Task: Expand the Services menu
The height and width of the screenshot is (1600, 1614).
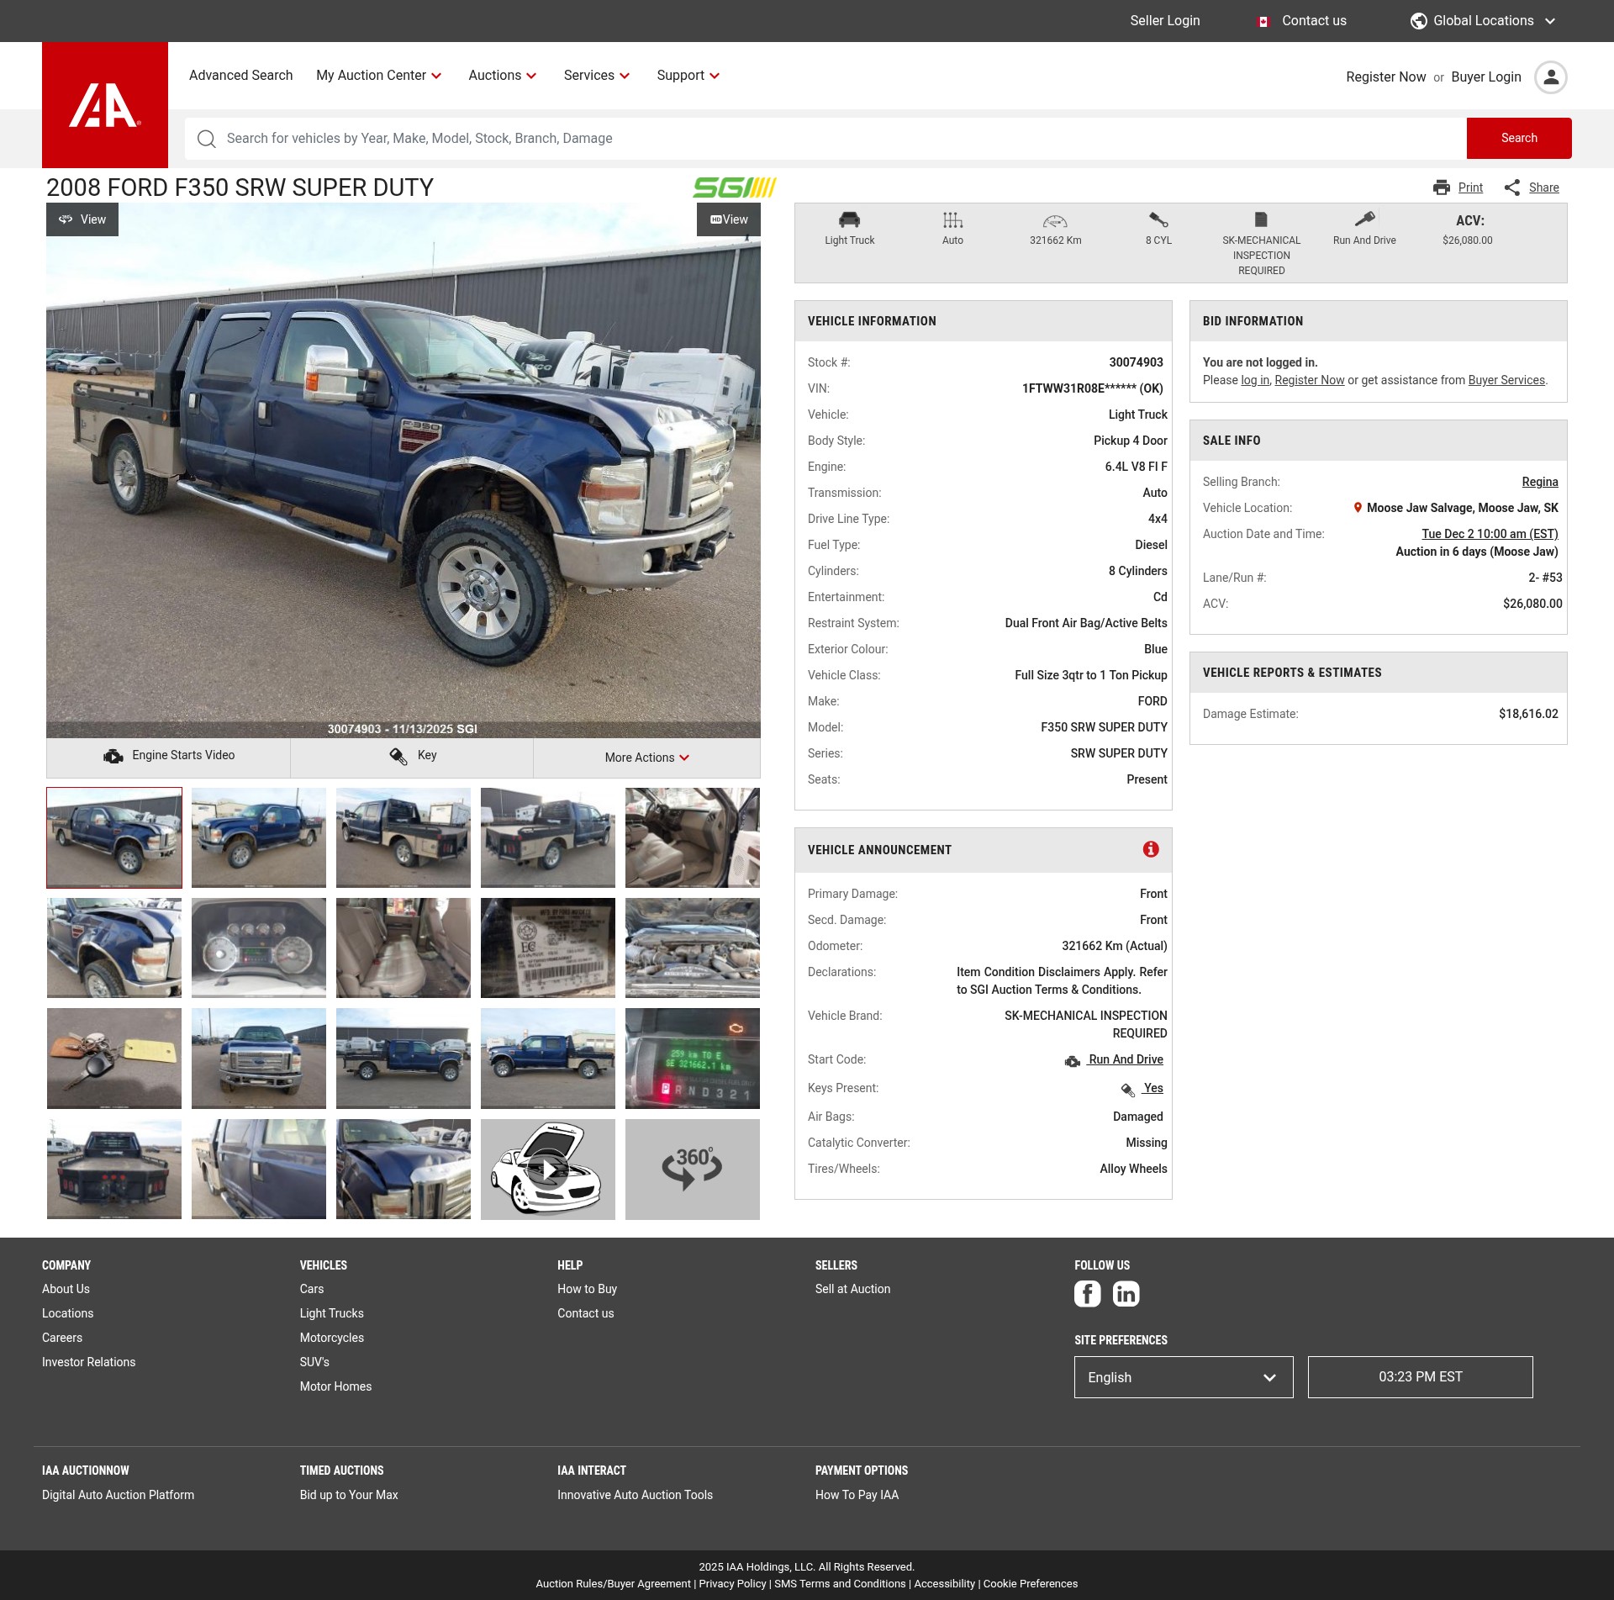Action: pos(597,76)
